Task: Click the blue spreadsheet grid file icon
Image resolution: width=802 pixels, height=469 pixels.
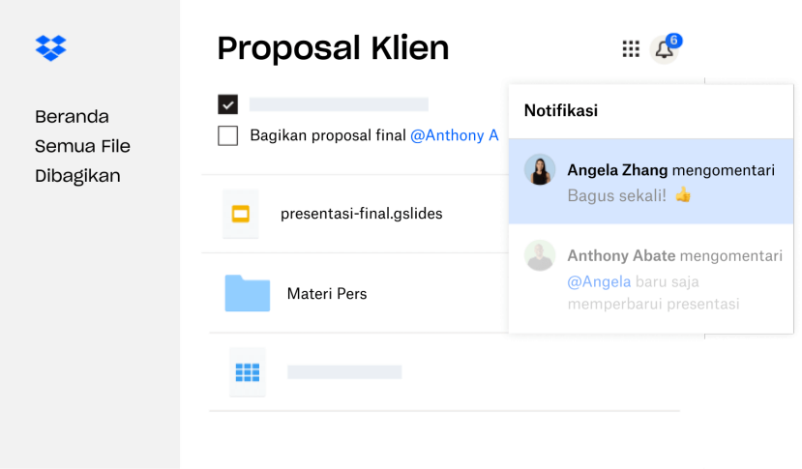Action: pos(248,372)
